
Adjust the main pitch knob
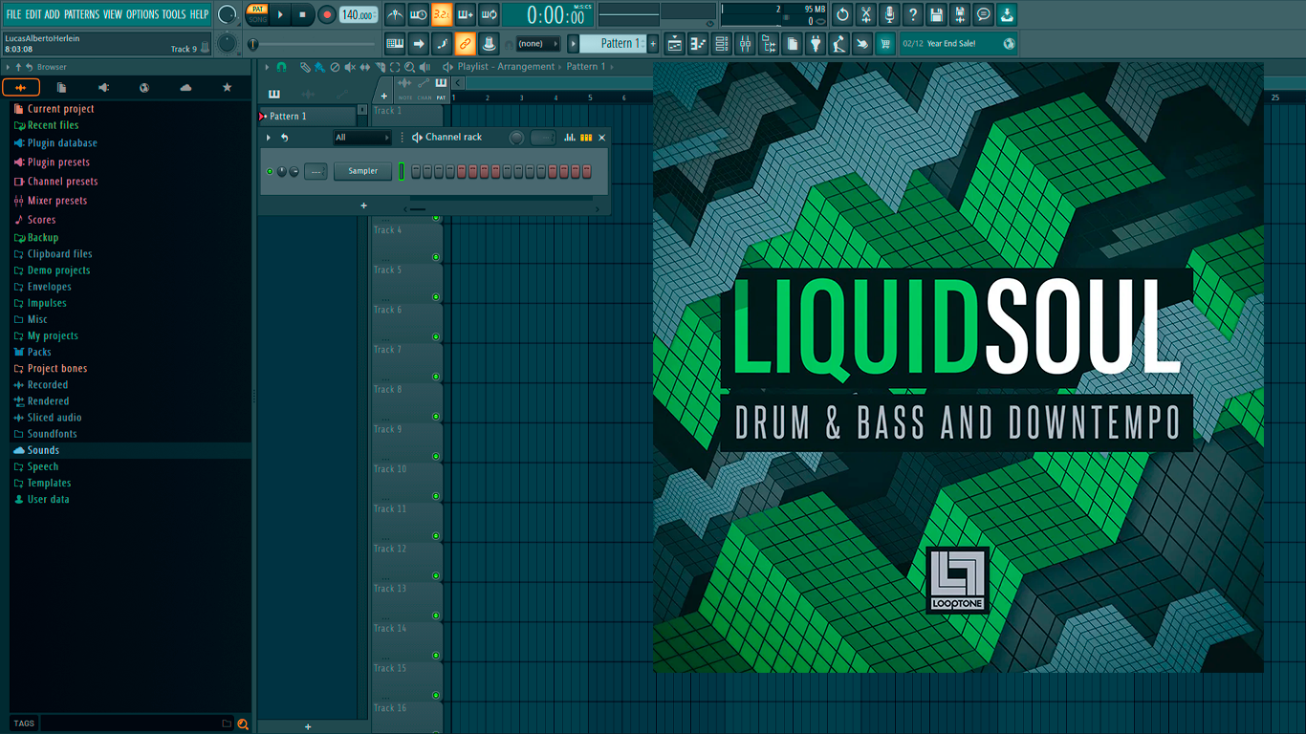227,43
